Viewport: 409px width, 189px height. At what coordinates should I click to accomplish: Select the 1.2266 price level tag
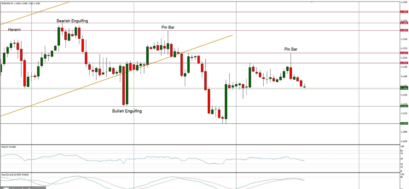(x=404, y=23)
